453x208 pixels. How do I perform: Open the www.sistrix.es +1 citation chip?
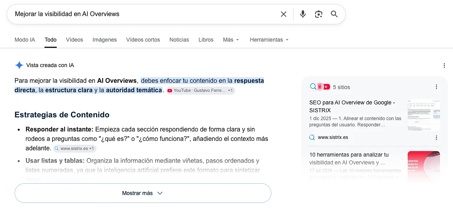tap(74, 149)
